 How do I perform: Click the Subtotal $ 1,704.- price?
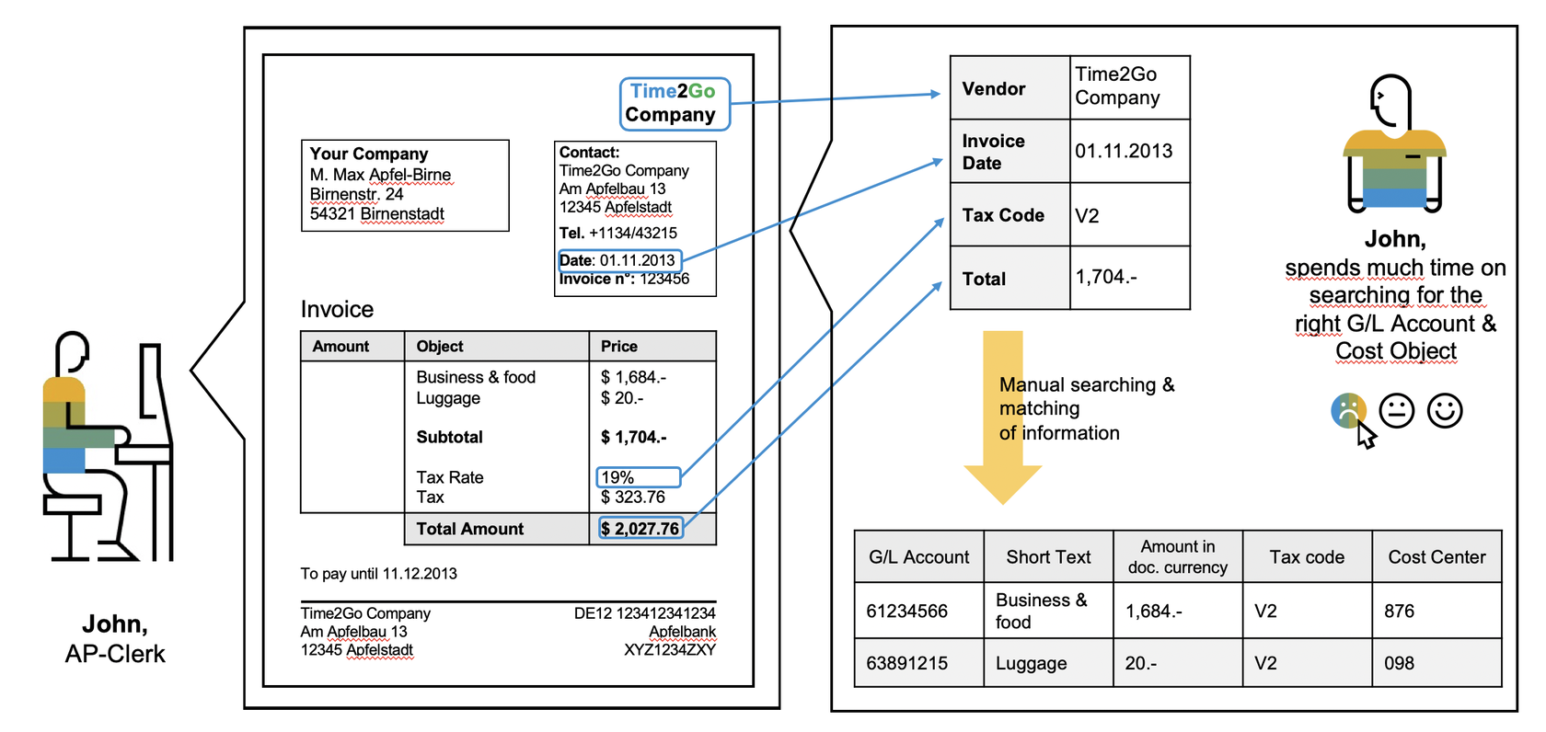pyautogui.click(x=634, y=437)
